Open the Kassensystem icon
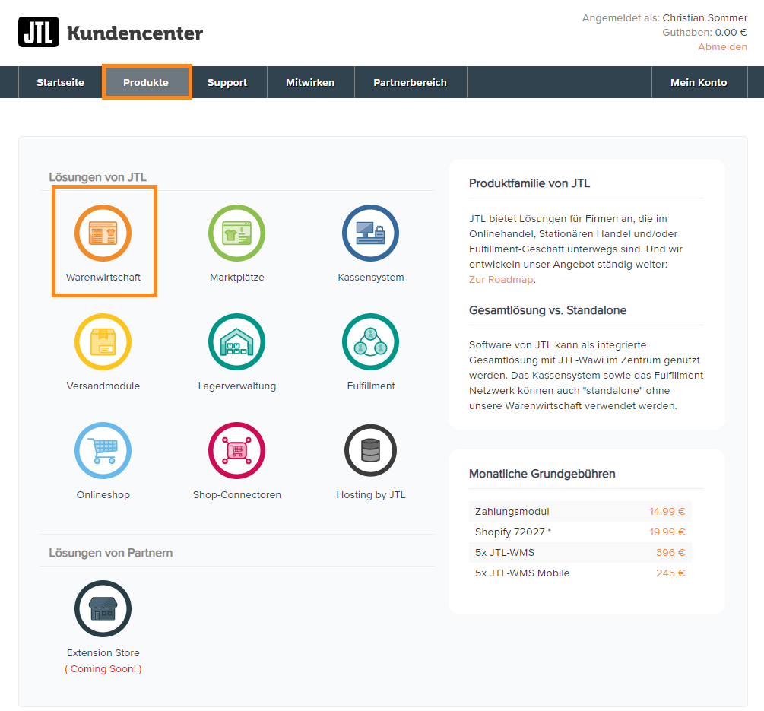This screenshot has width=764, height=711. [x=370, y=233]
